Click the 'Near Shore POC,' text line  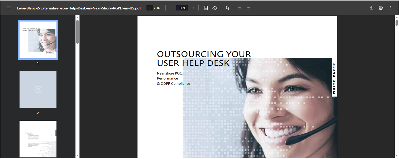[x=170, y=73]
